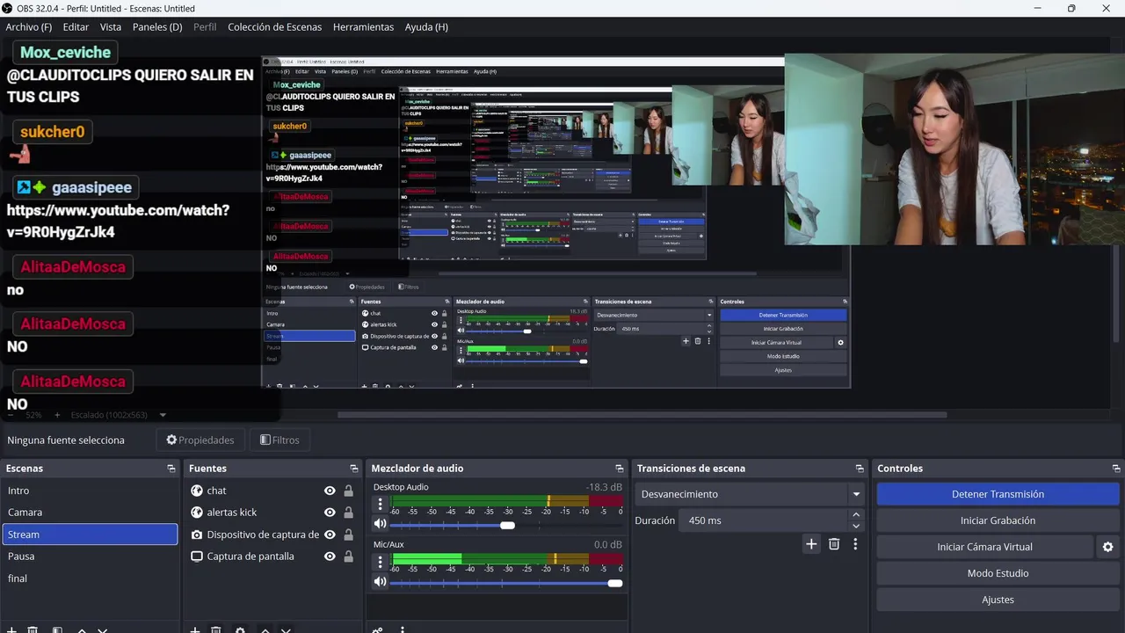This screenshot has width=1125, height=633.
Task: Toggle the lock on alertas kick source
Action: [x=348, y=513]
